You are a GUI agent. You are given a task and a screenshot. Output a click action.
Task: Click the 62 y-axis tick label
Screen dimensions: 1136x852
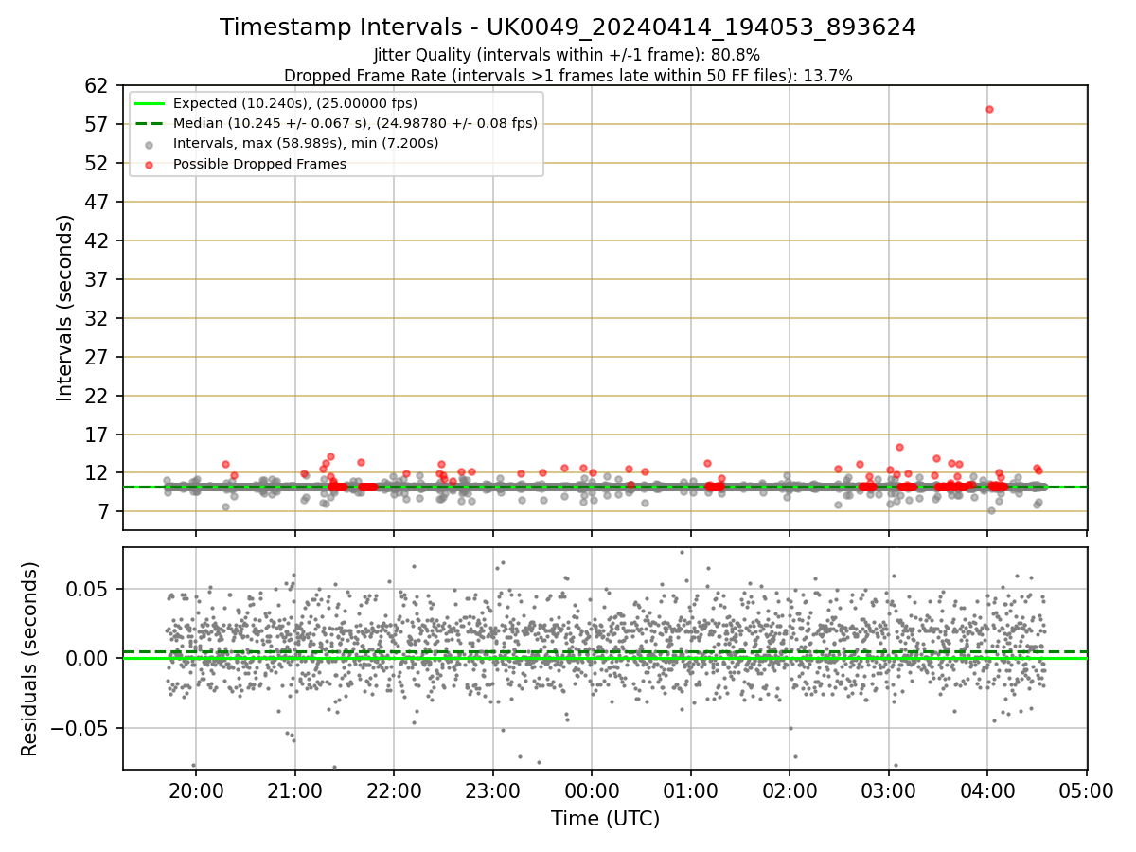(x=98, y=85)
